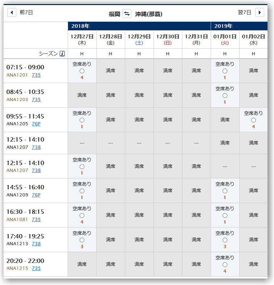Select ANA1205 seat on 01月02日
The width and height of the screenshot is (274, 285).
point(253,120)
